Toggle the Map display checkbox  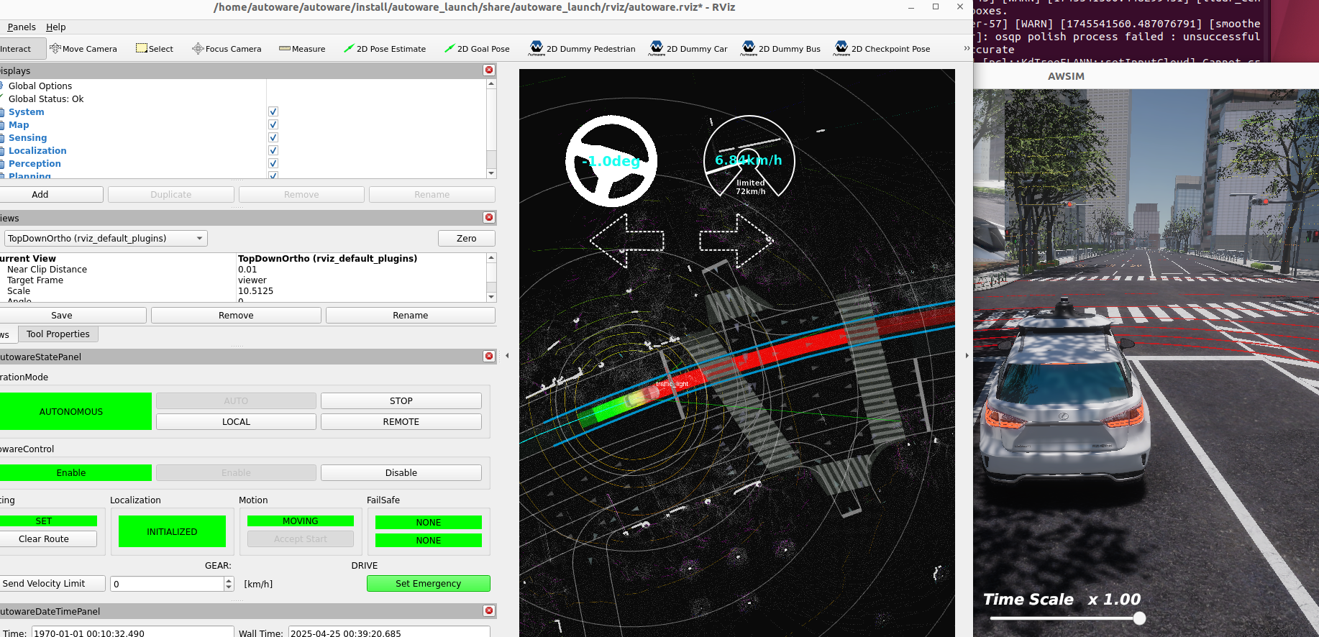pos(273,124)
